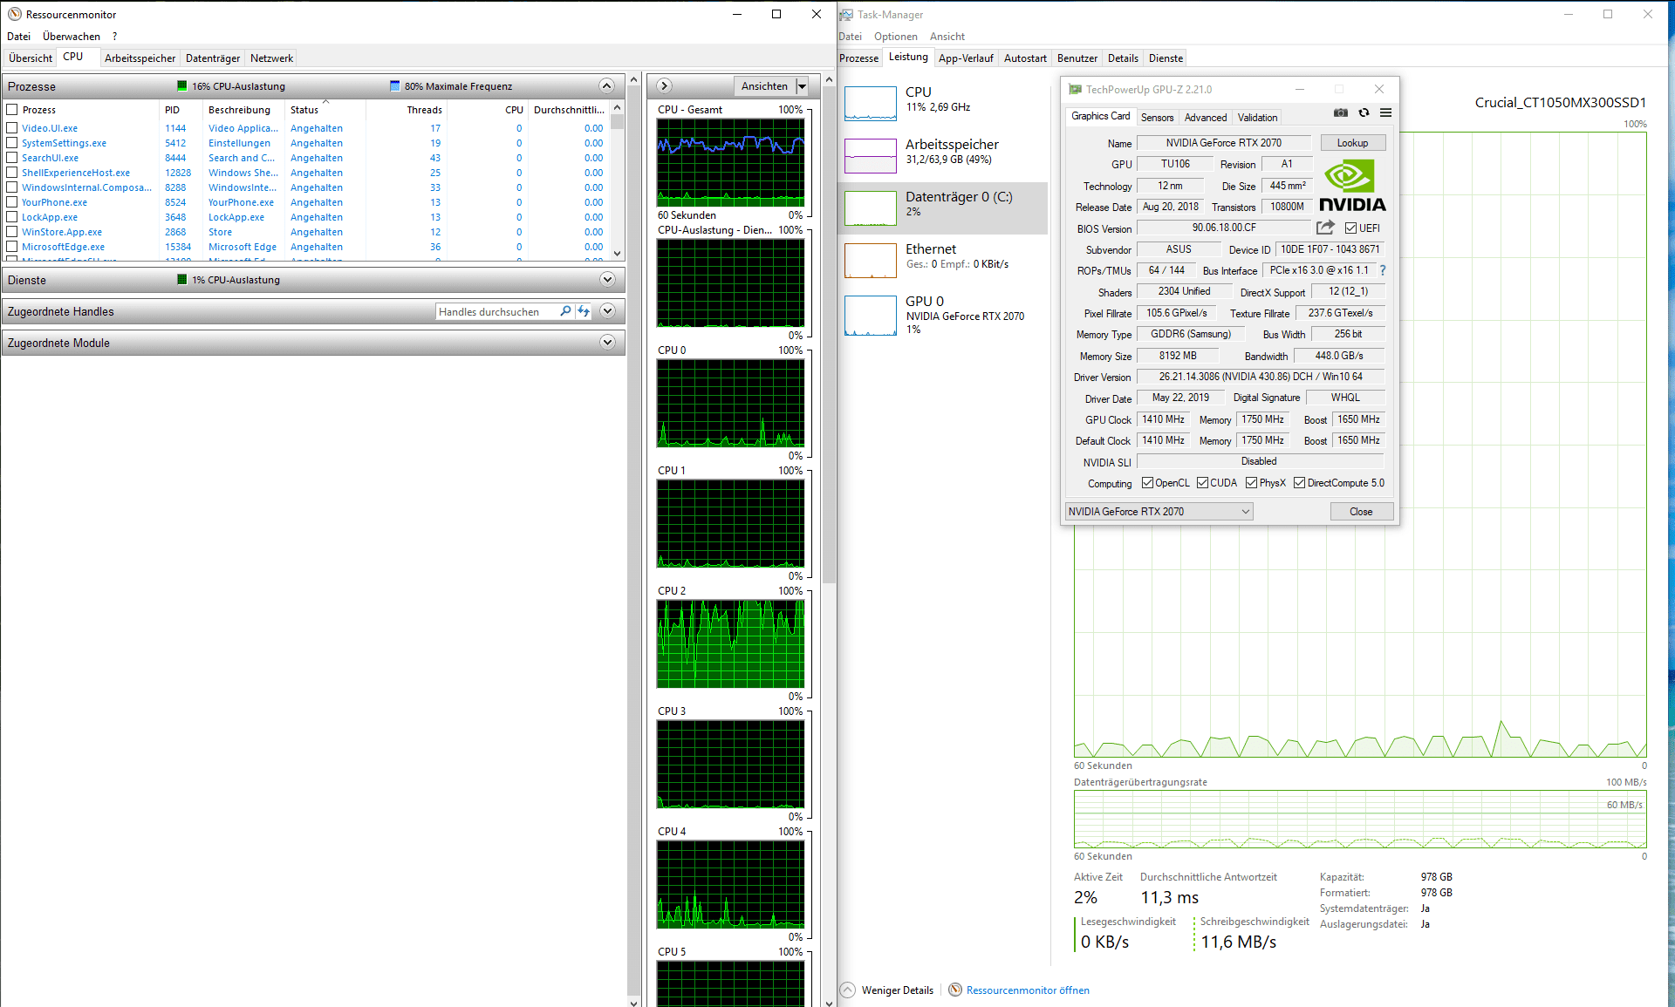The height and width of the screenshot is (1007, 1675).
Task: Click the round arrow button left of Ansichten
Action: (x=664, y=85)
